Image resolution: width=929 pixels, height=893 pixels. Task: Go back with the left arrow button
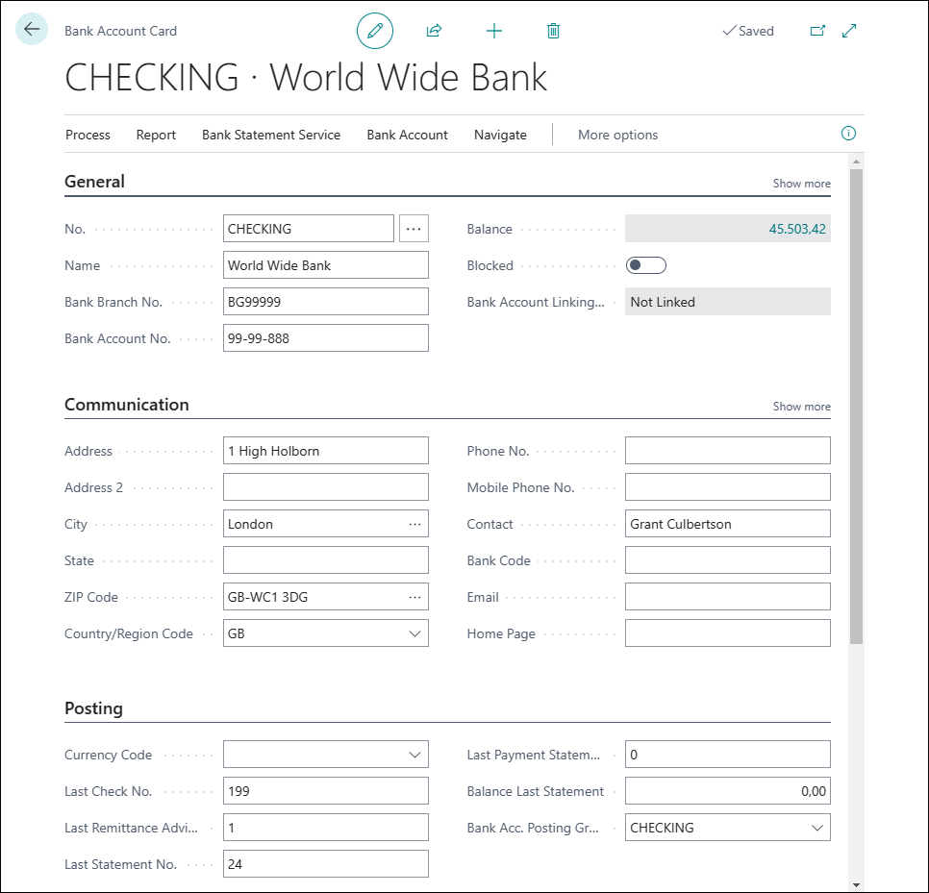(32, 29)
